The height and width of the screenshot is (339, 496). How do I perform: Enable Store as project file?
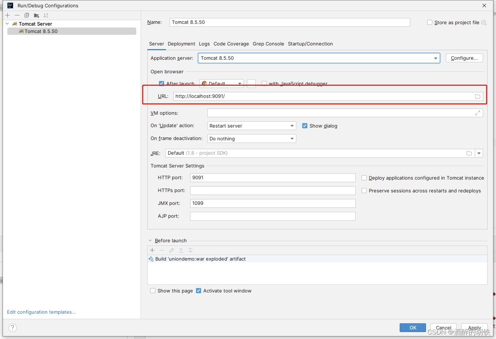click(x=430, y=22)
